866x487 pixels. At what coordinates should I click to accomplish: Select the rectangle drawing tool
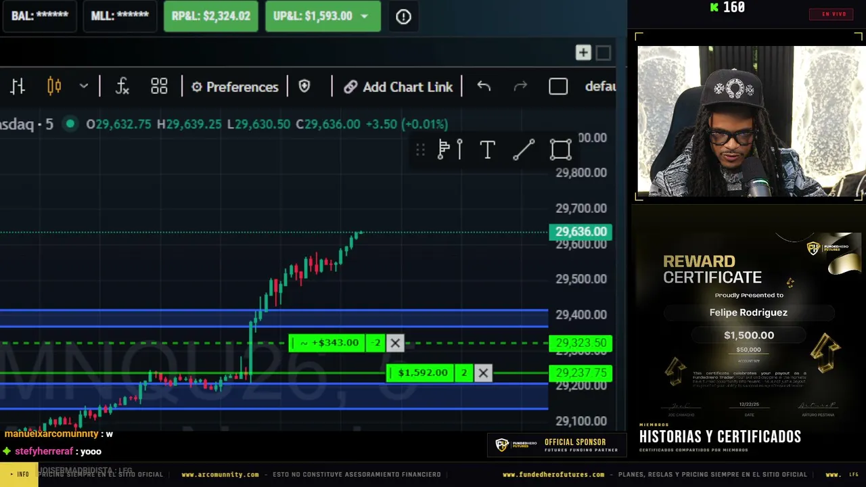pos(560,149)
